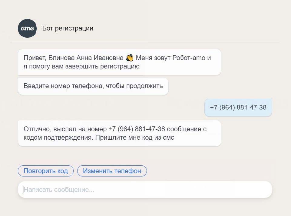The image size is (291, 216).
Task: Click the "Введите номер телефона" bot message
Action: pyautogui.click(x=93, y=86)
